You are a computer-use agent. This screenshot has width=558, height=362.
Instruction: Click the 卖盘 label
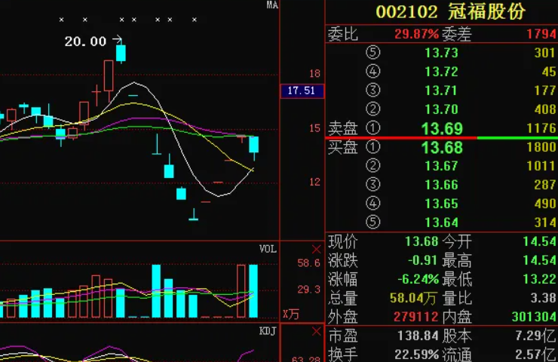[x=342, y=128]
